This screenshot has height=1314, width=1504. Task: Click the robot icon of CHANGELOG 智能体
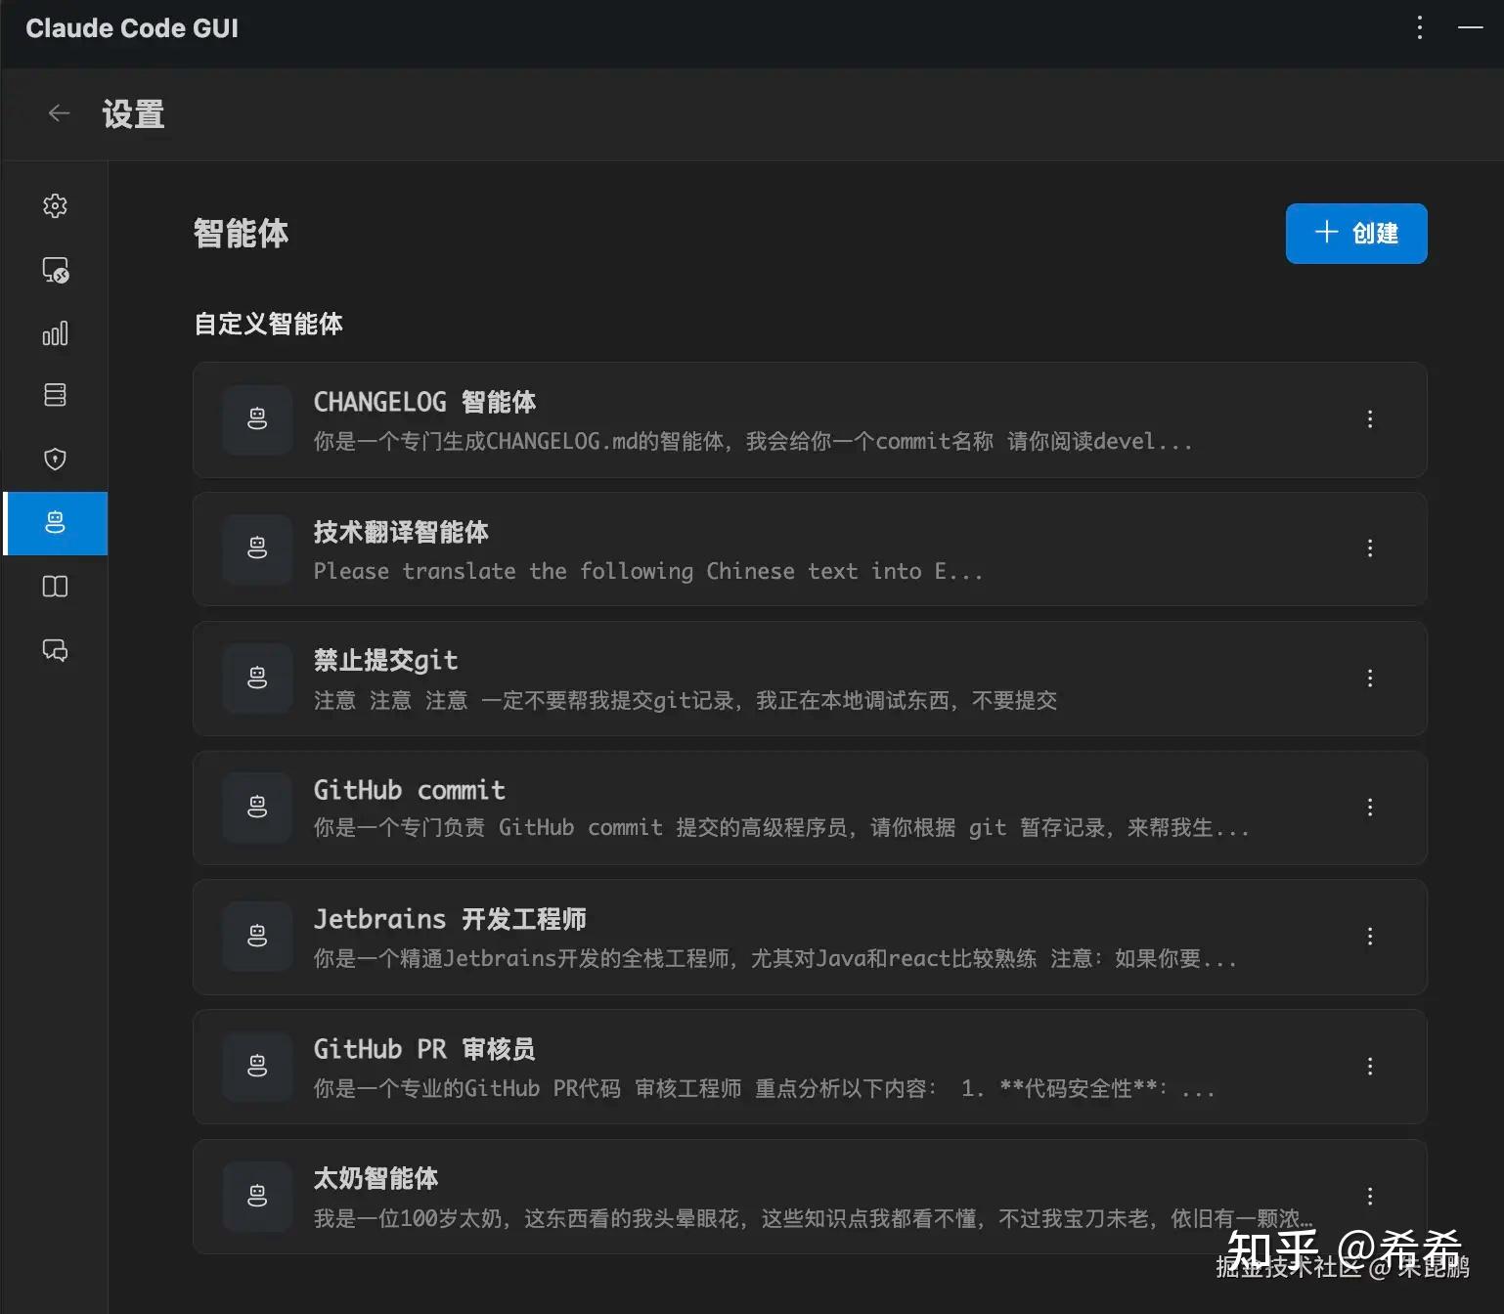pos(257,419)
